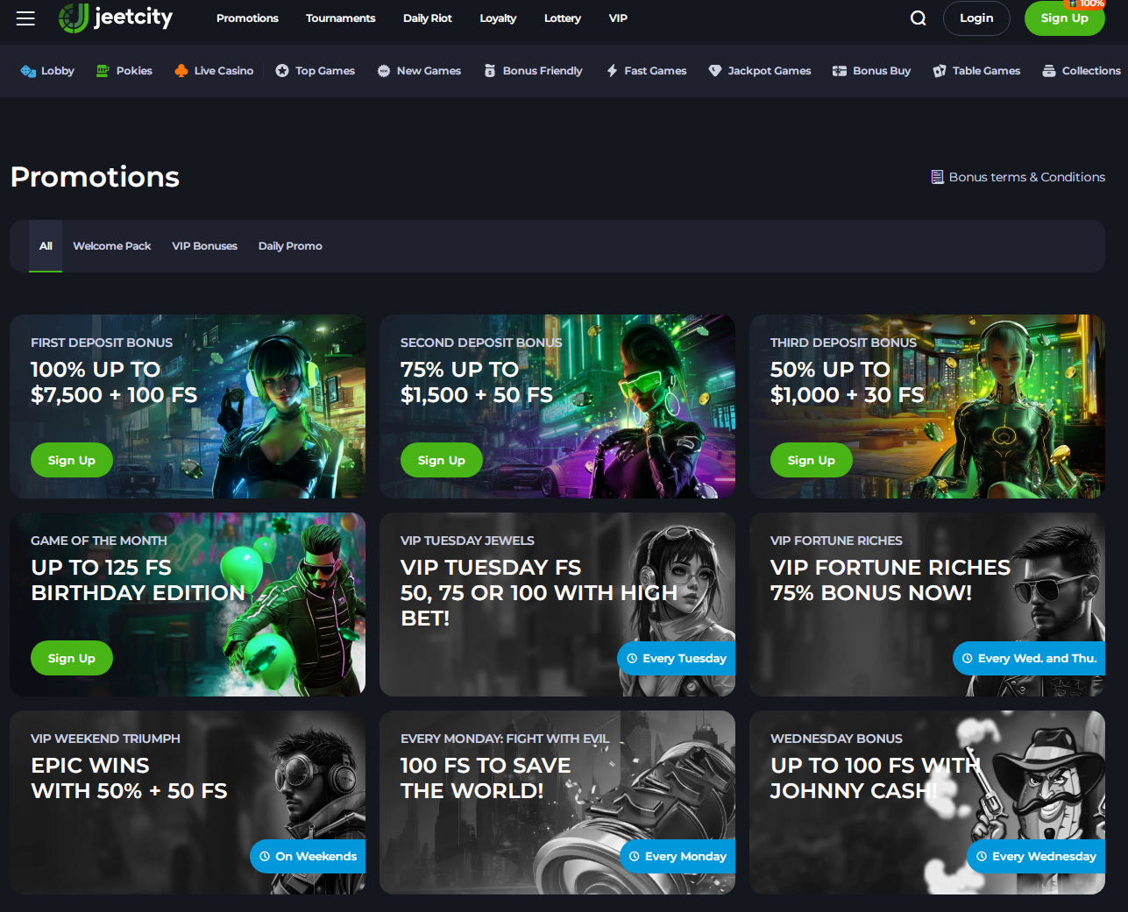1128x912 pixels.
Task: Click '75% UP TO $1,500 + 50 FS' text
Action: click(x=477, y=382)
